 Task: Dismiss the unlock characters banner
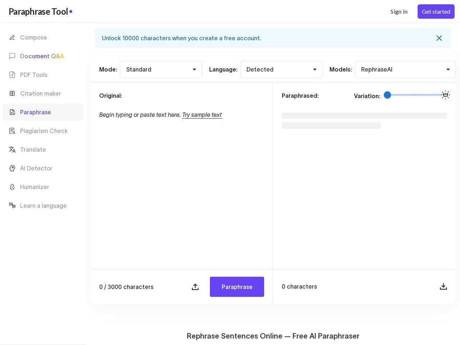coord(439,38)
